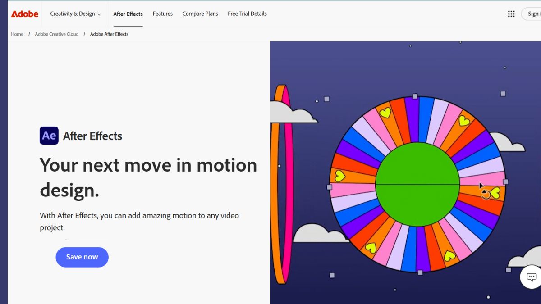The width and height of the screenshot is (541, 304).
Task: Open Free Trial Details
Action: (247, 14)
